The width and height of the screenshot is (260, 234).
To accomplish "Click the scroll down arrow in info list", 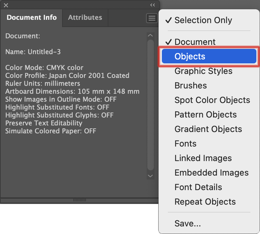I will 150,176.
